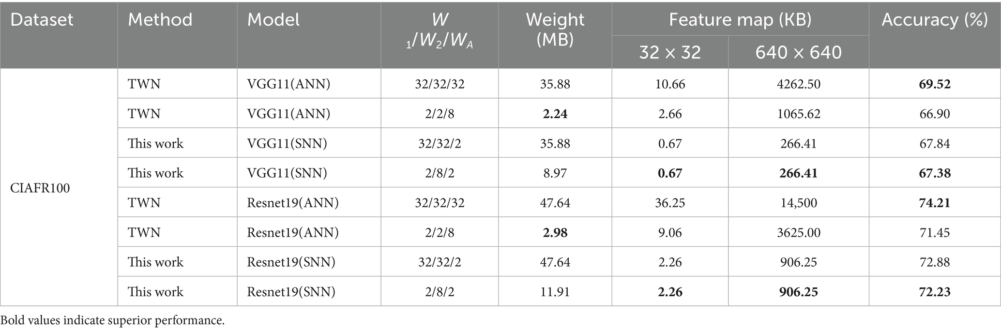Select the feature map value 4262.50
This screenshot has width=1001, height=331.
coord(798,84)
